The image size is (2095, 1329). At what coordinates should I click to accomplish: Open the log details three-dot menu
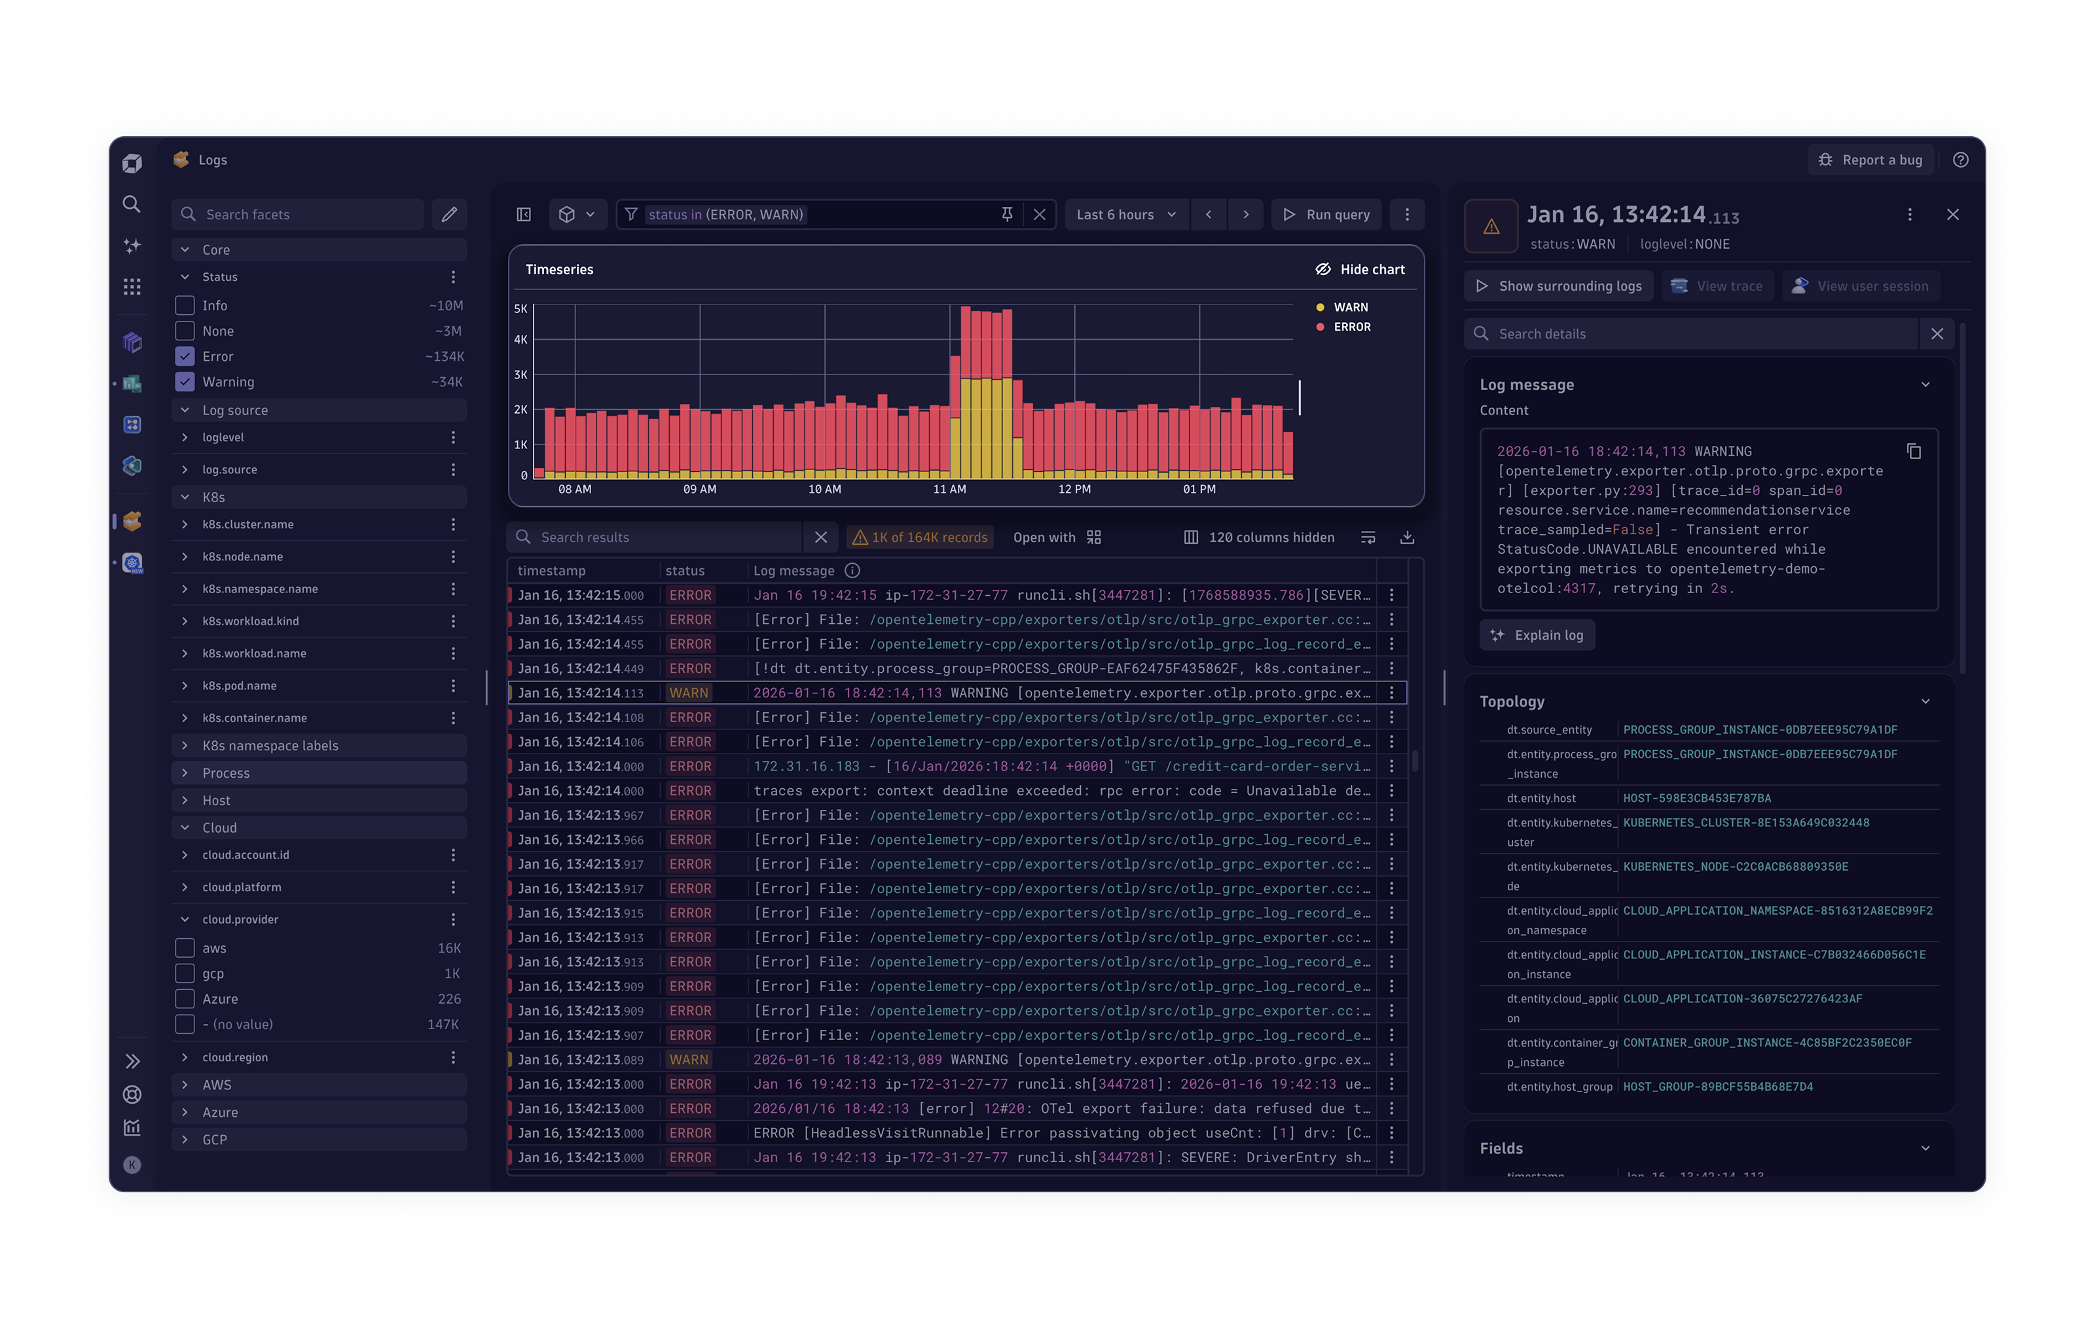pyautogui.click(x=1910, y=214)
